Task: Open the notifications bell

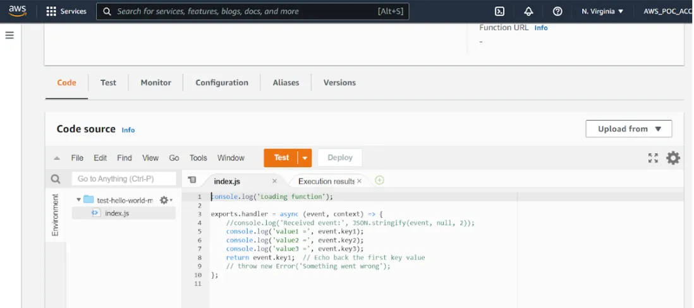Action: [x=528, y=11]
